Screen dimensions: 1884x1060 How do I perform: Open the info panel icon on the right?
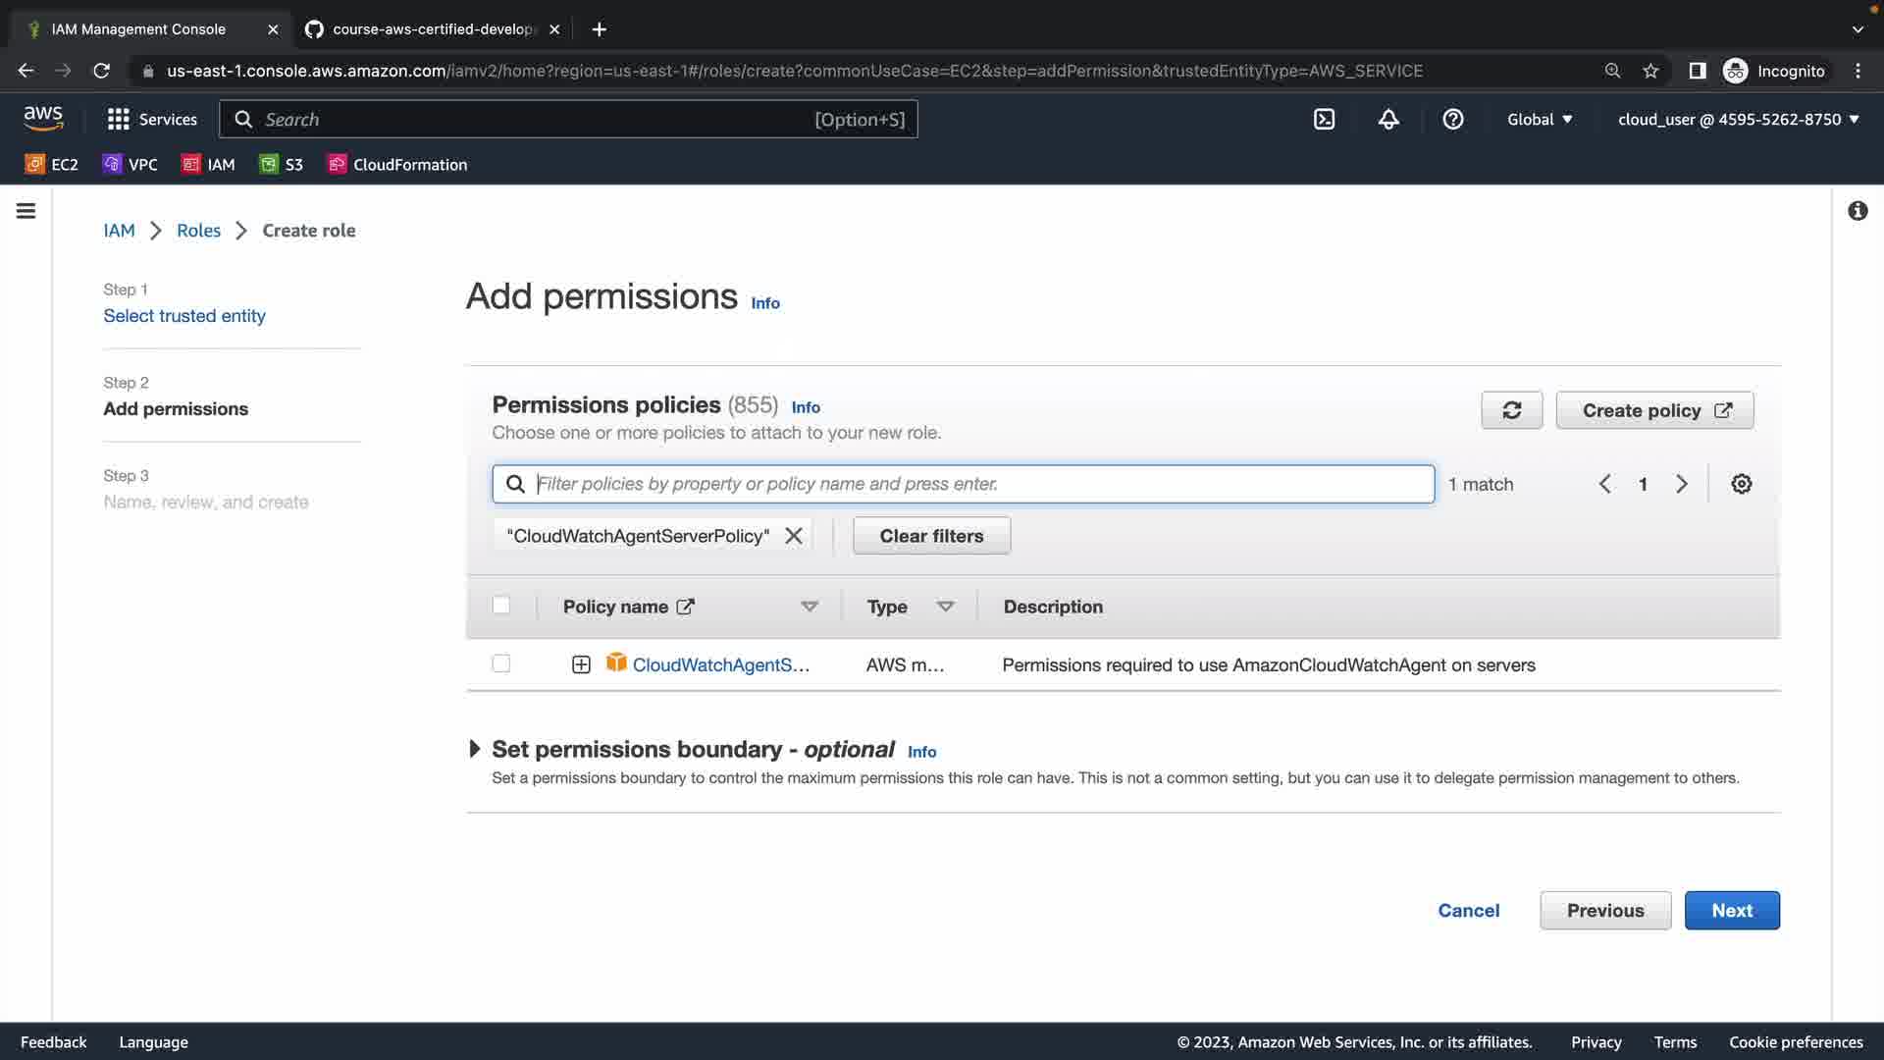click(x=1858, y=211)
